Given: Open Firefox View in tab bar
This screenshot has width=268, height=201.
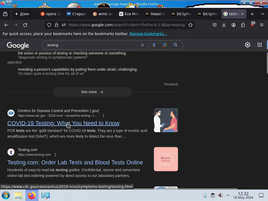Looking at the screenshot, I should (5, 14).
